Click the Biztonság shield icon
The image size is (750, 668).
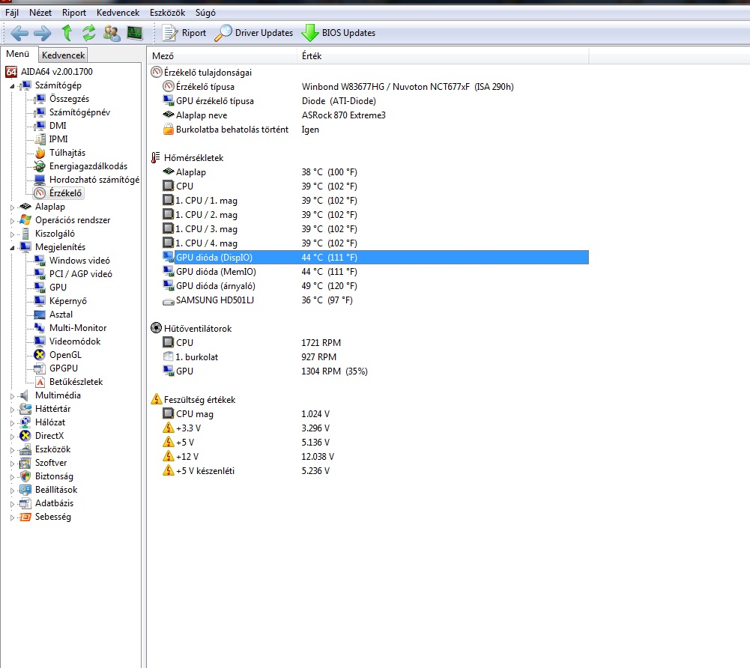pos(25,476)
